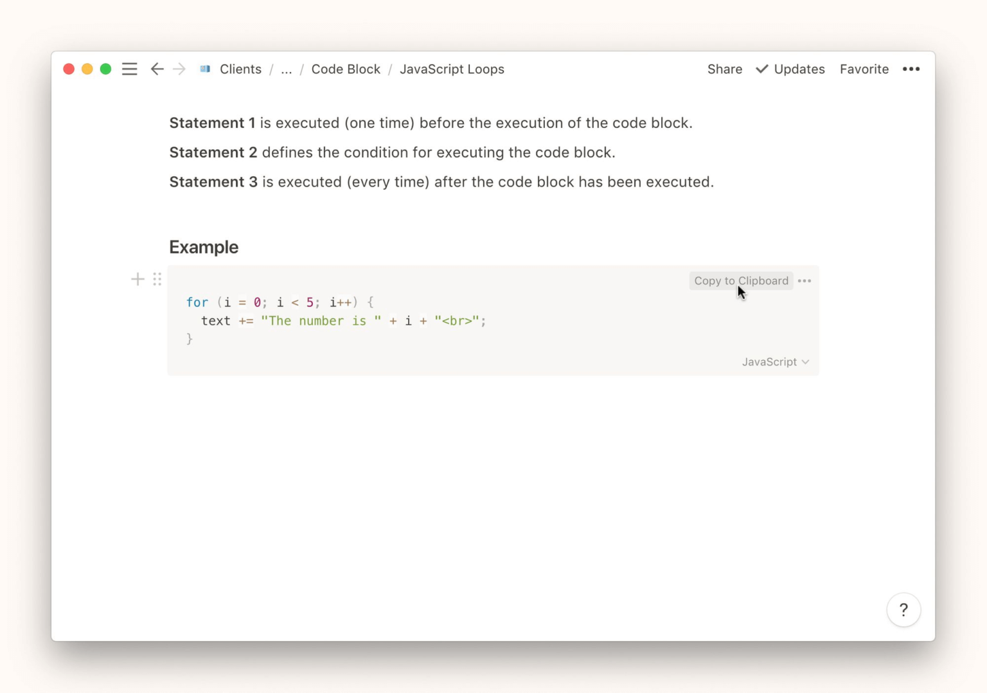Open the Updates panel
This screenshot has width=987, height=693.
pos(790,69)
